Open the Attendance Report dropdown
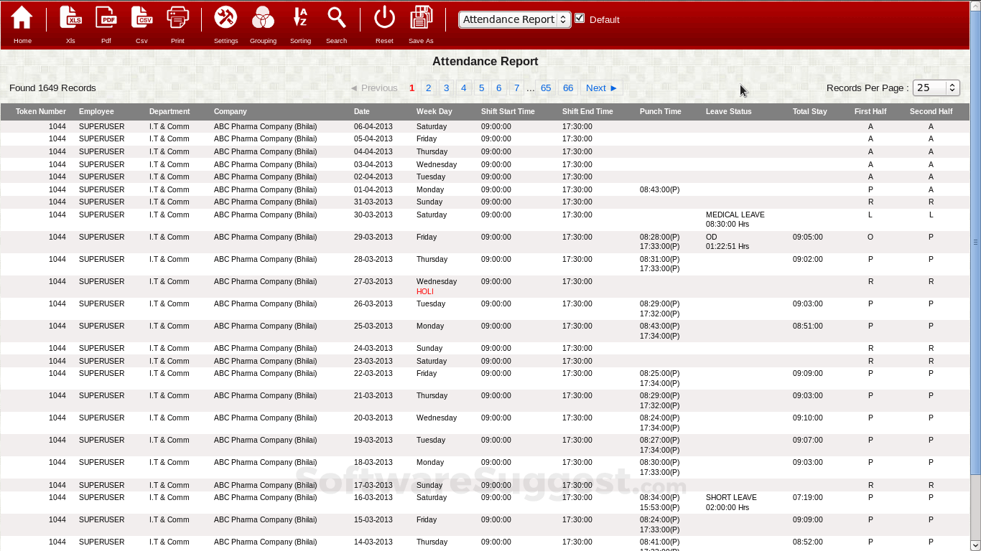 coord(514,19)
